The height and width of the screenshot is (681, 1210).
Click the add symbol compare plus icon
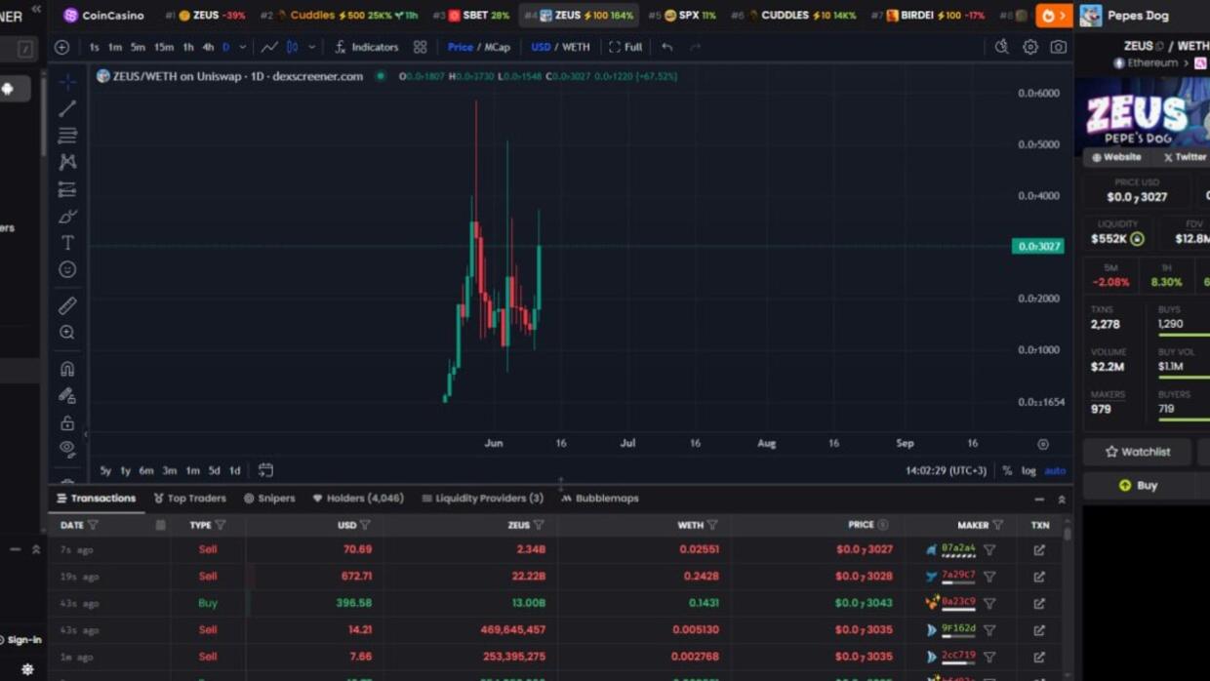pos(61,47)
